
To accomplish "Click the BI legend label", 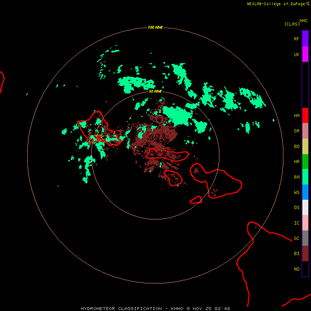I will (x=296, y=254).
